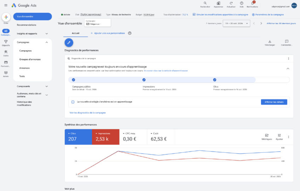
Task: Toggle the Impressions metric tile
Action: (x=106, y=137)
